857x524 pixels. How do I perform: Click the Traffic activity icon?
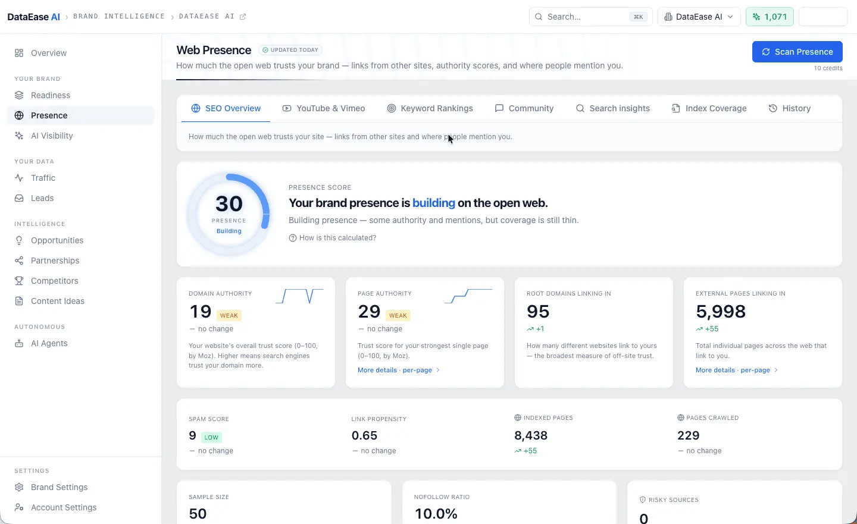pos(19,178)
